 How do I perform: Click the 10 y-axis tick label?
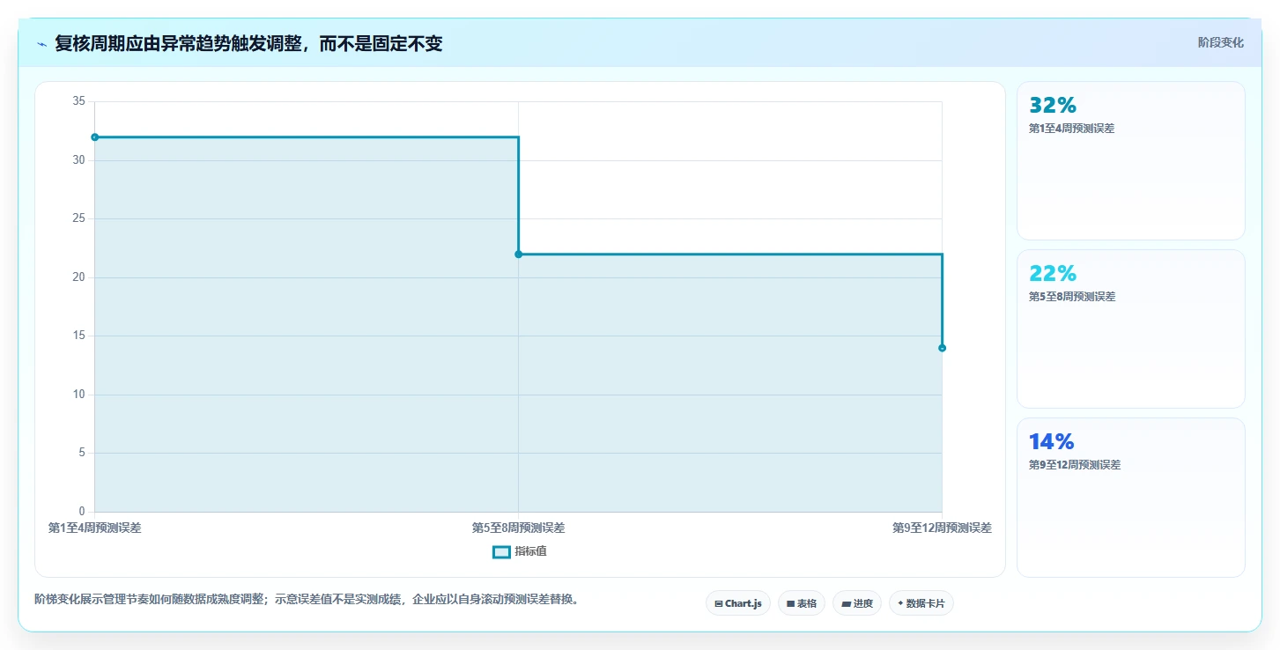point(78,395)
